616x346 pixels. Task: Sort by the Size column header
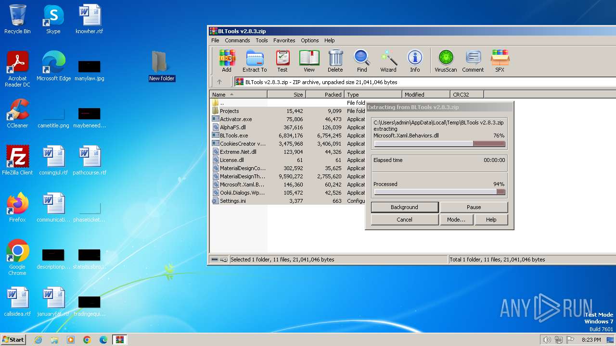[x=287, y=95]
